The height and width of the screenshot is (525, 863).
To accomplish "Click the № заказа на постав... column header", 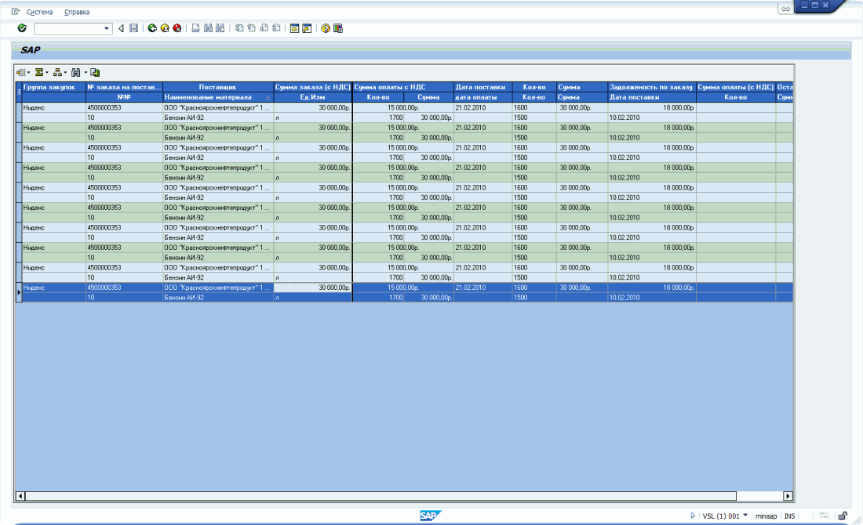I will 125,87.
